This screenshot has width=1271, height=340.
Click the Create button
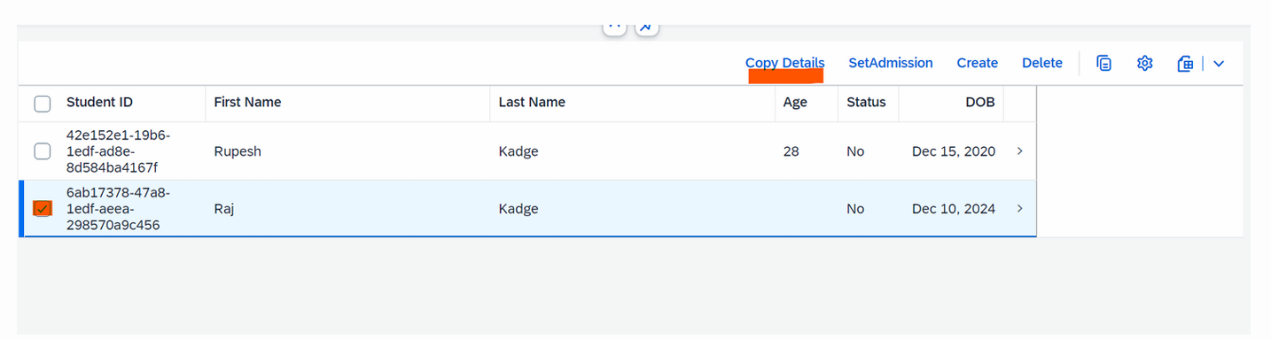coord(978,63)
